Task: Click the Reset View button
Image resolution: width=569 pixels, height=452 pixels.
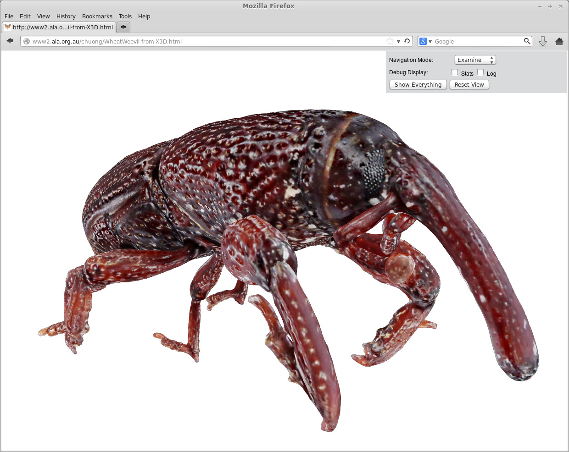Action: (x=469, y=85)
